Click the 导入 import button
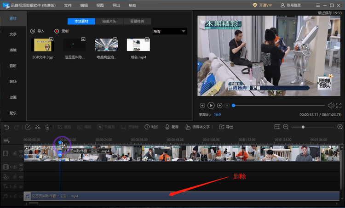345x208 pixels. [37, 31]
